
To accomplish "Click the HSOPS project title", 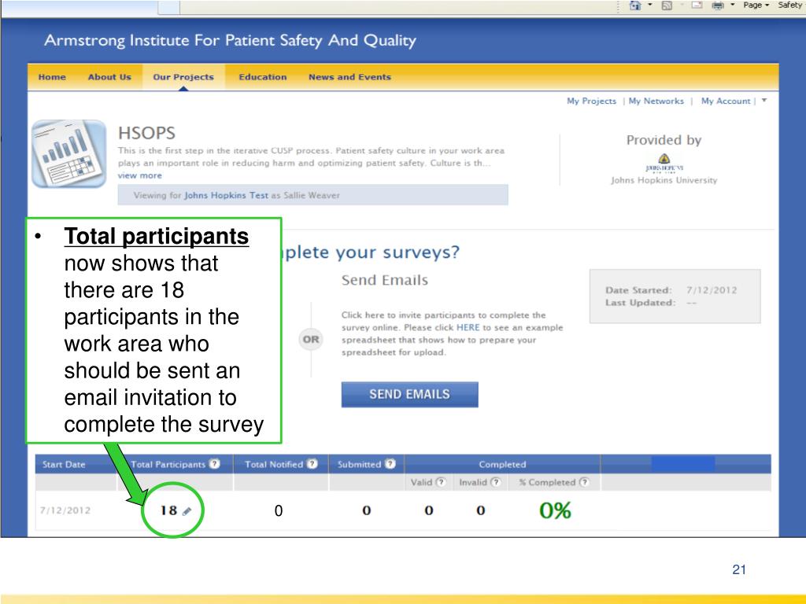I will coord(146,133).
